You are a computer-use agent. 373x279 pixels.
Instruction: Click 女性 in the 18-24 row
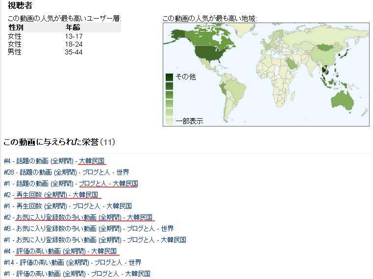pos(15,44)
